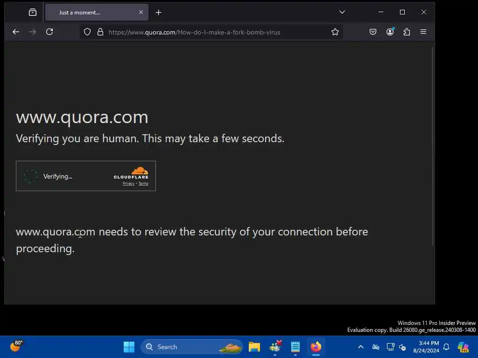Open a new tab with plus button
The width and height of the screenshot is (478, 358).
click(159, 13)
